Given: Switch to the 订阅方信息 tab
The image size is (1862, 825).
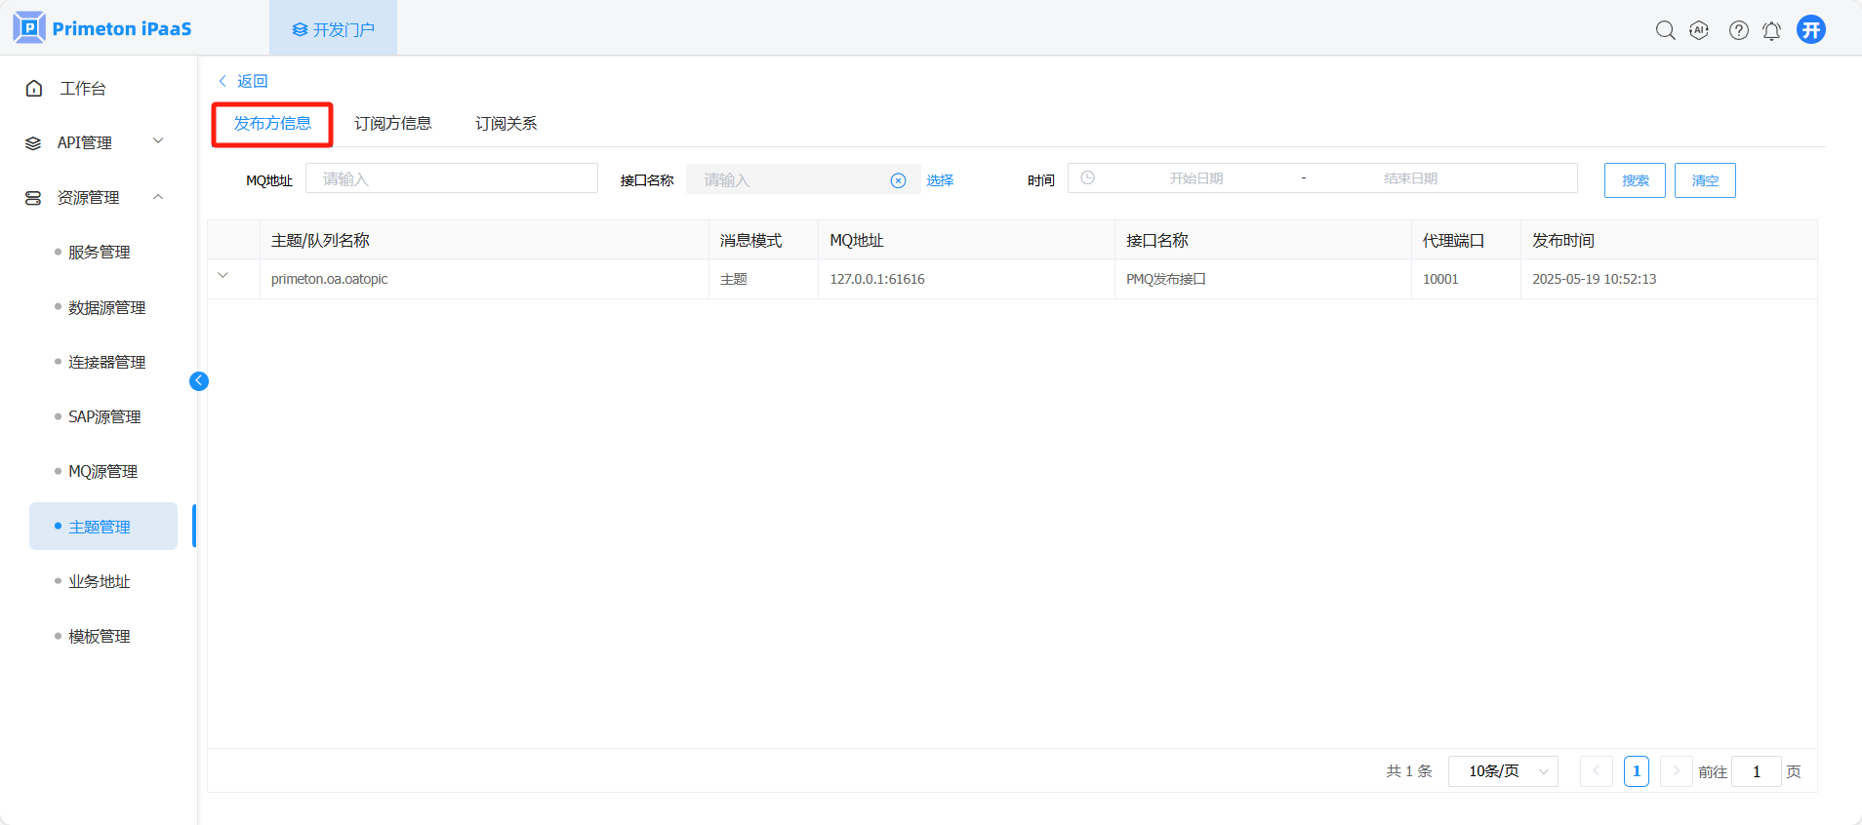Looking at the screenshot, I should [x=392, y=124].
